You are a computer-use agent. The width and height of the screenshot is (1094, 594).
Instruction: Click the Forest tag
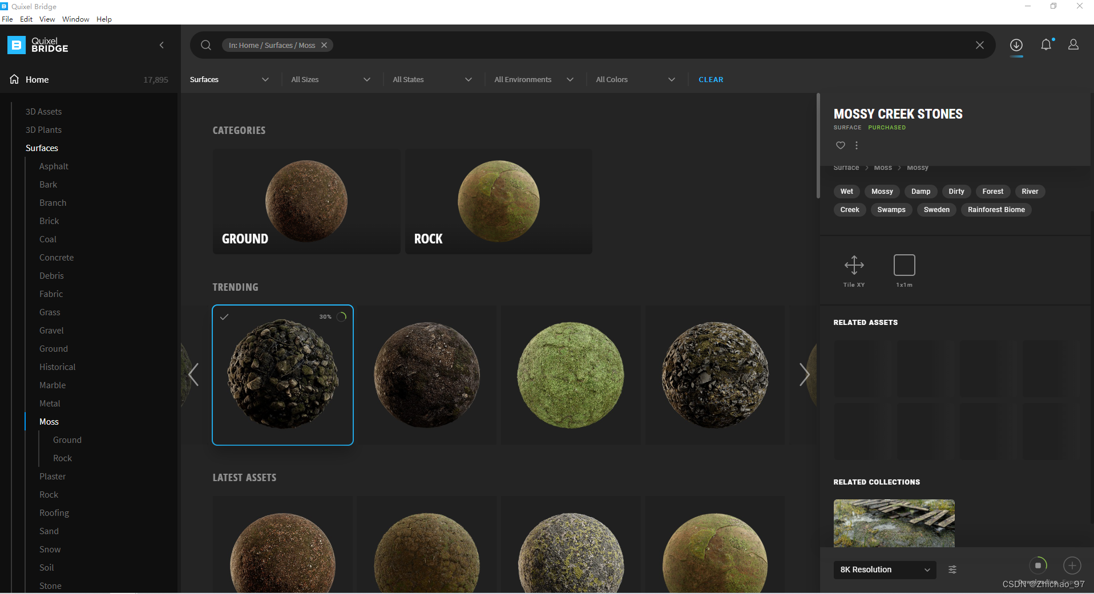(x=993, y=192)
